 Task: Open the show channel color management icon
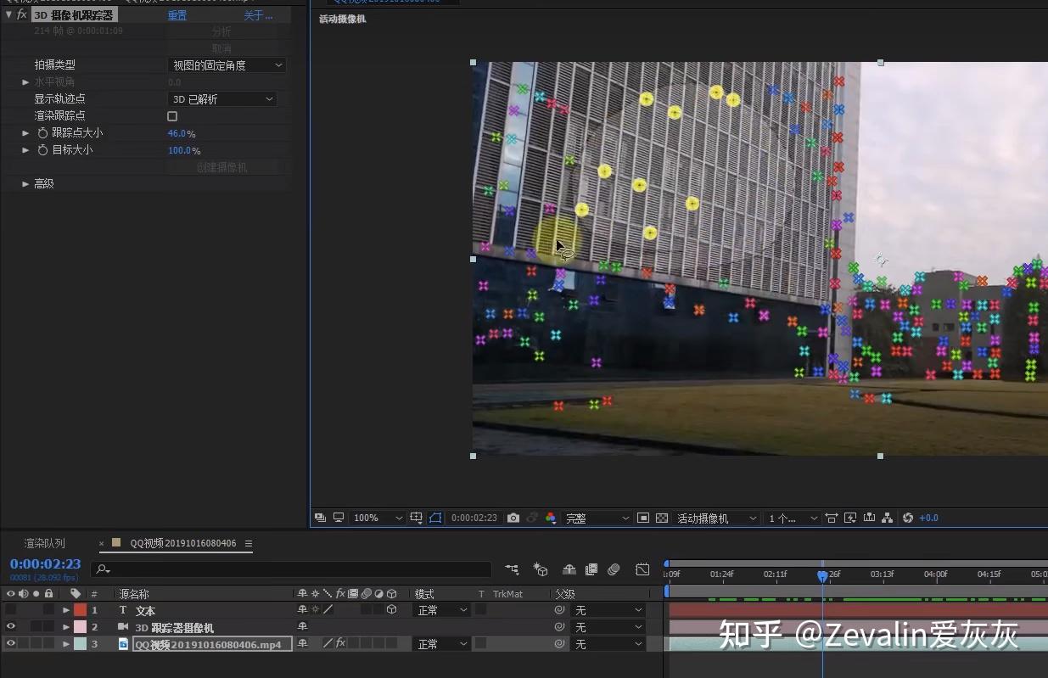(551, 518)
